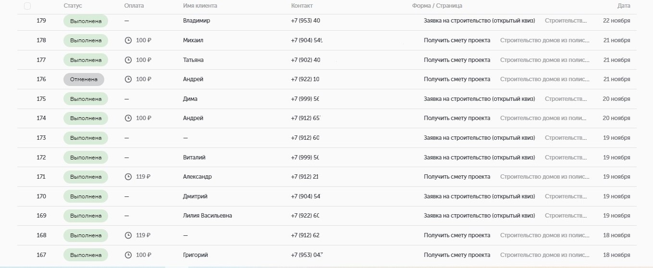Click the client name Лилия Васильевна

coord(207,216)
